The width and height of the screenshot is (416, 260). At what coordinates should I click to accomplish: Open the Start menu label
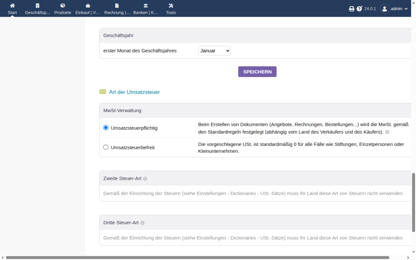12,13
